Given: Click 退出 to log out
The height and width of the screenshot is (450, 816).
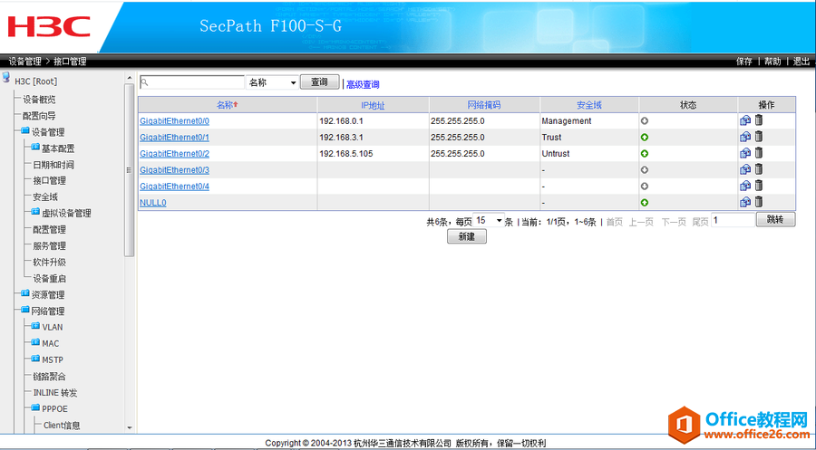Looking at the screenshot, I should (x=801, y=62).
